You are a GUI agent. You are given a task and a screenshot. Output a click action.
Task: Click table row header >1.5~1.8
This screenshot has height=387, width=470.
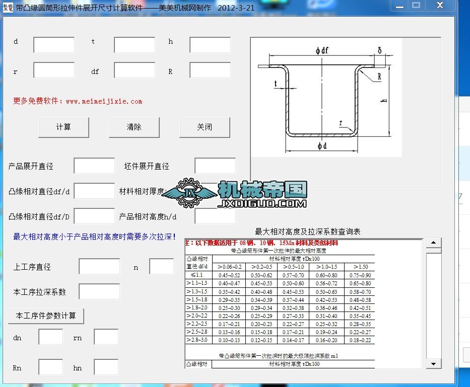click(196, 299)
